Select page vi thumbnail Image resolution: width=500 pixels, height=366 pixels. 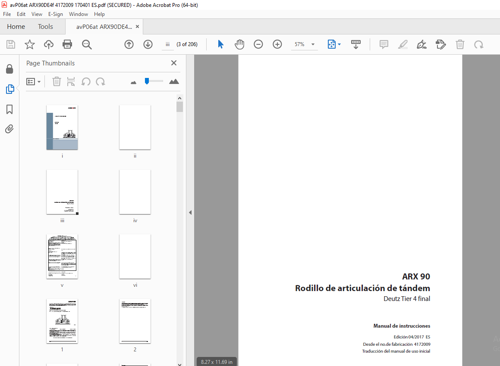click(135, 257)
